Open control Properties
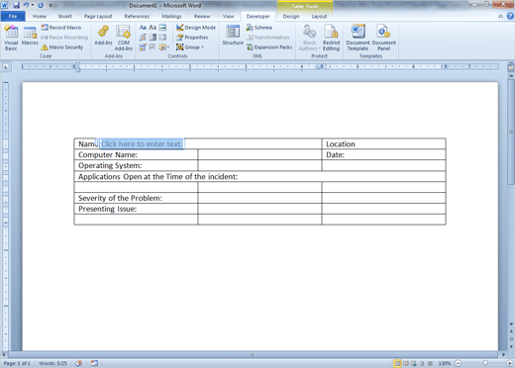 point(192,38)
